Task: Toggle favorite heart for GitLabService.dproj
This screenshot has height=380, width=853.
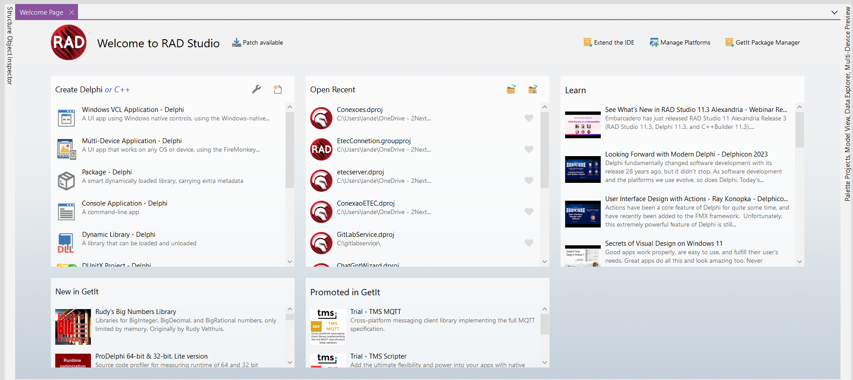Action: [x=529, y=243]
